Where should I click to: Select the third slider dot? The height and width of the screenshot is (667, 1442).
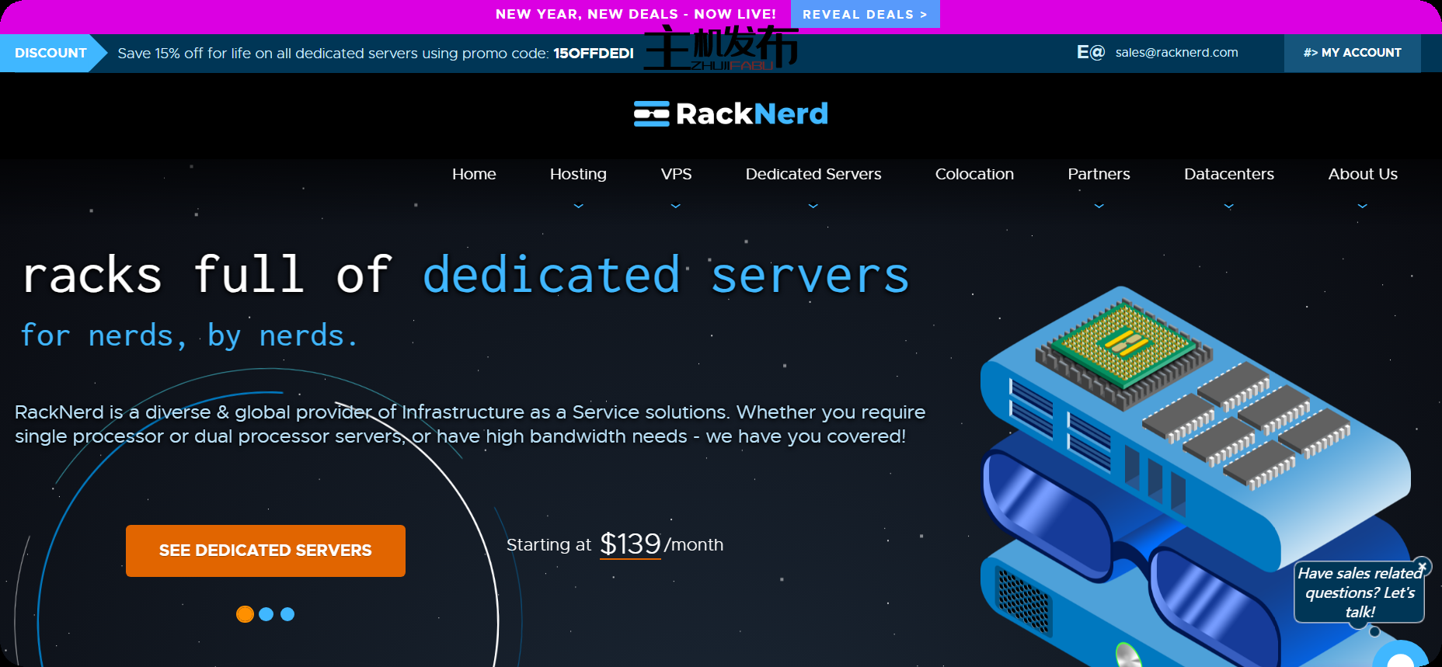287,614
